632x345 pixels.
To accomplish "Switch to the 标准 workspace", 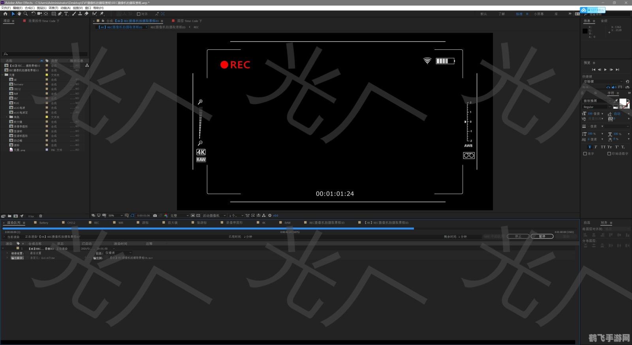I will (x=519, y=14).
